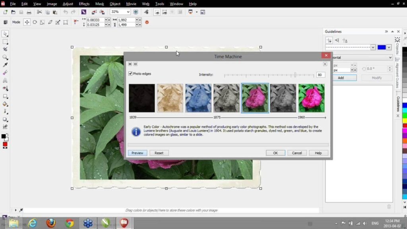Select the Object Pick tool

tap(5, 34)
